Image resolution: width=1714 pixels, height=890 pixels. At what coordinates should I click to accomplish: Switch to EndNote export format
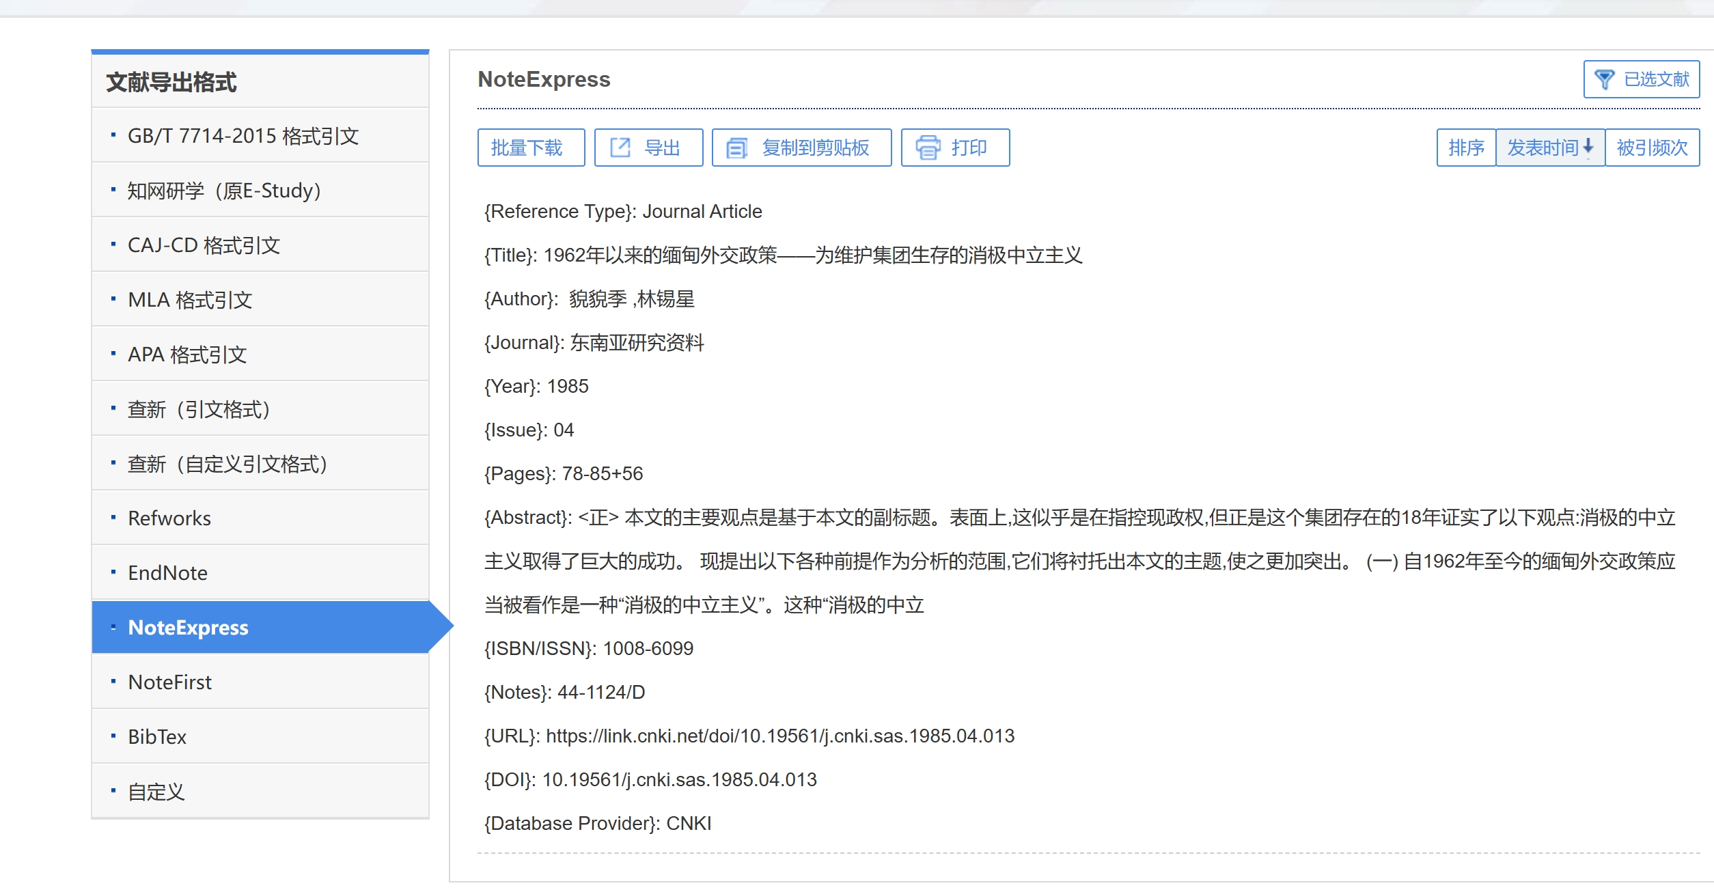tap(260, 572)
